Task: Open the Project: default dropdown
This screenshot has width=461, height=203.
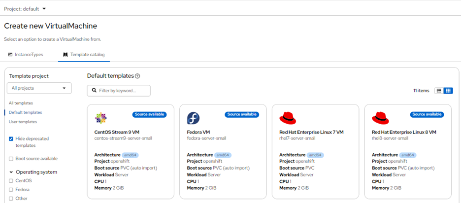Action: 25,9
